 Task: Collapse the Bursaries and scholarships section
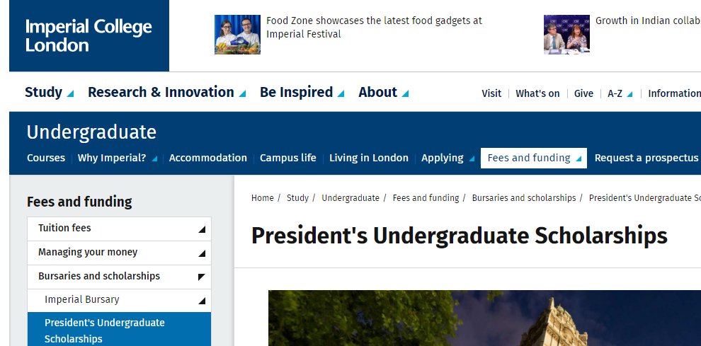[202, 277]
